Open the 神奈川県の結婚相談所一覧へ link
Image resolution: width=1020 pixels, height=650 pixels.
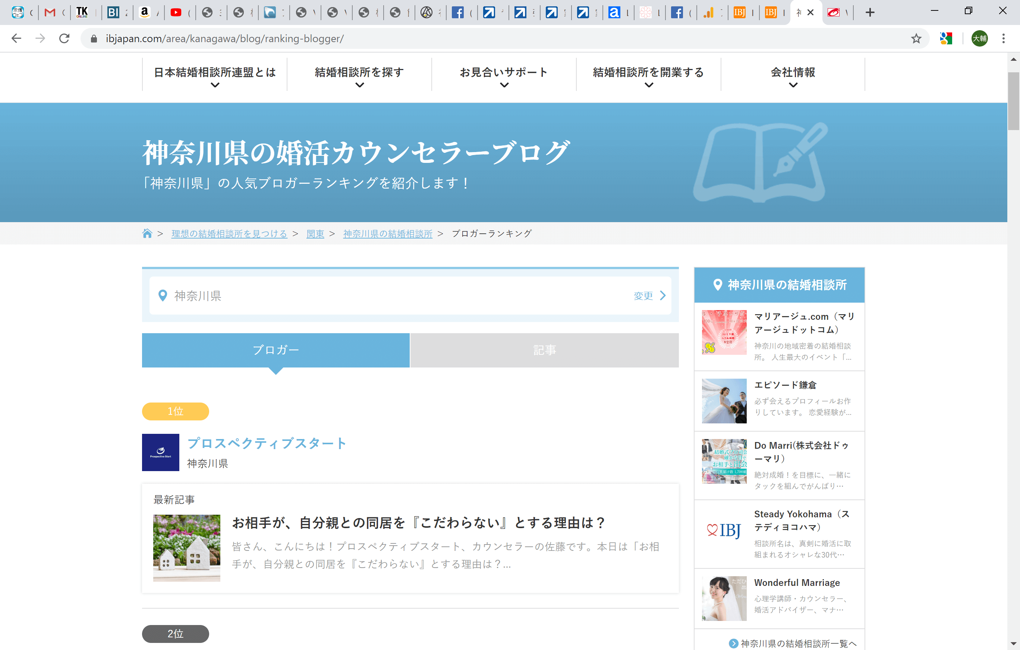[x=798, y=643]
